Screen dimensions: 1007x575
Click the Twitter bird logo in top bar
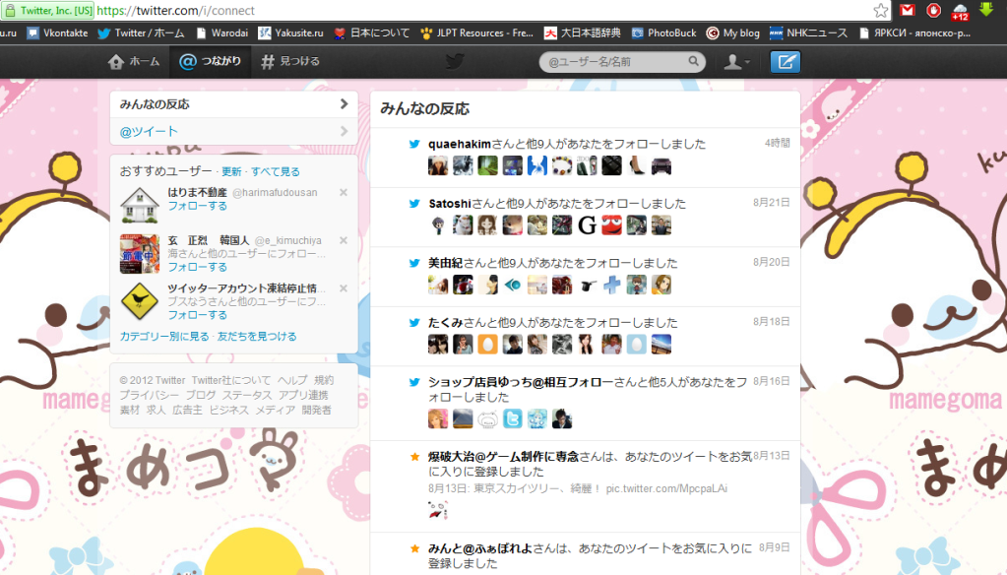coord(455,62)
